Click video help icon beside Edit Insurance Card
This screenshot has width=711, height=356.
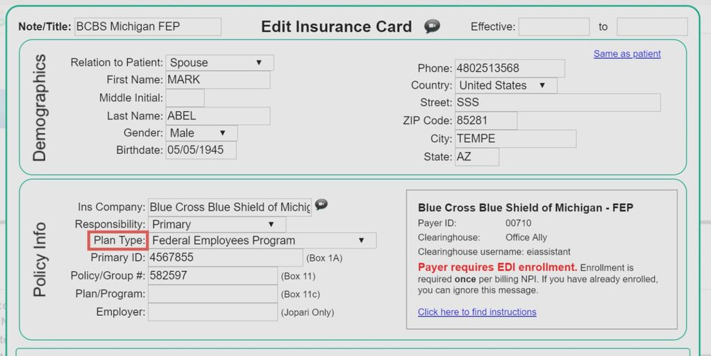click(432, 26)
